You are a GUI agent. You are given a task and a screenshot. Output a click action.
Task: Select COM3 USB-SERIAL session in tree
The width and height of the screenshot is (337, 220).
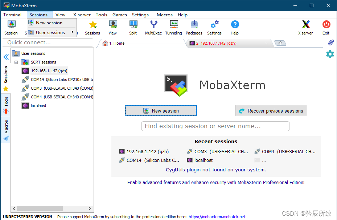click(57, 88)
